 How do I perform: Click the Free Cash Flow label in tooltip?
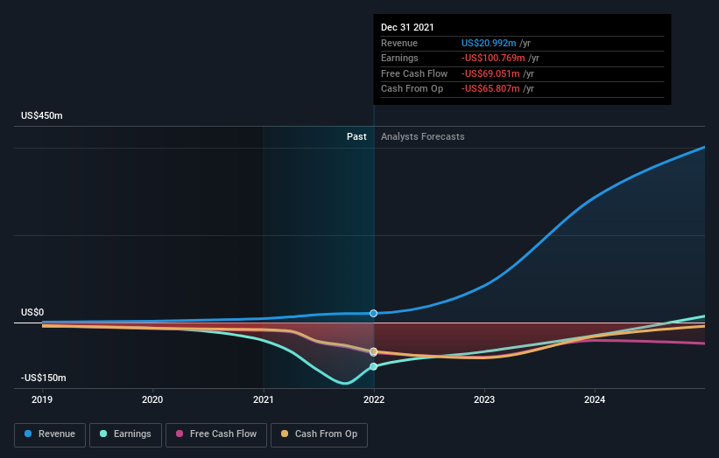tap(414, 73)
